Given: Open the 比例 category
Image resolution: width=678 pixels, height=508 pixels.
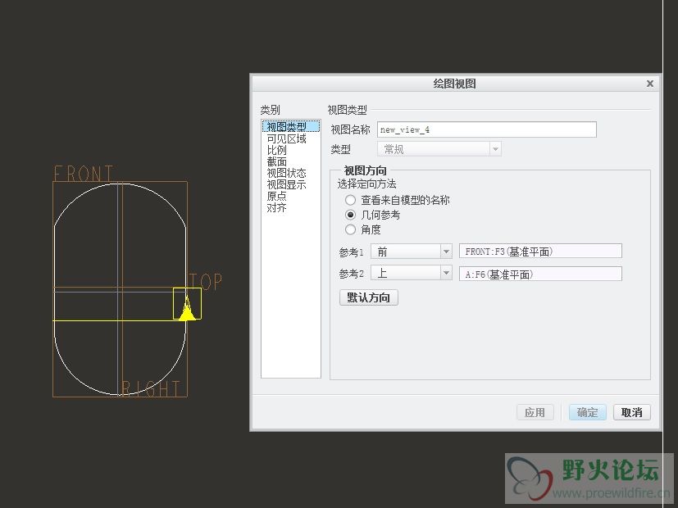Looking at the screenshot, I should (277, 150).
